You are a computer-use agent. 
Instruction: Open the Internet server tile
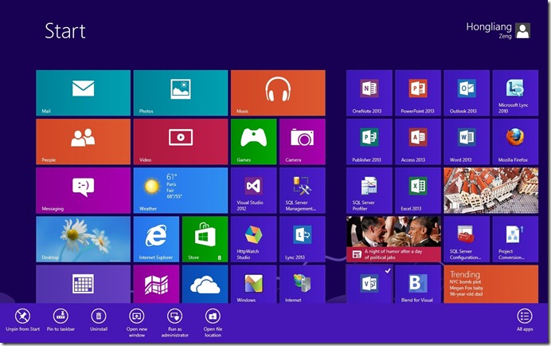[303, 284]
